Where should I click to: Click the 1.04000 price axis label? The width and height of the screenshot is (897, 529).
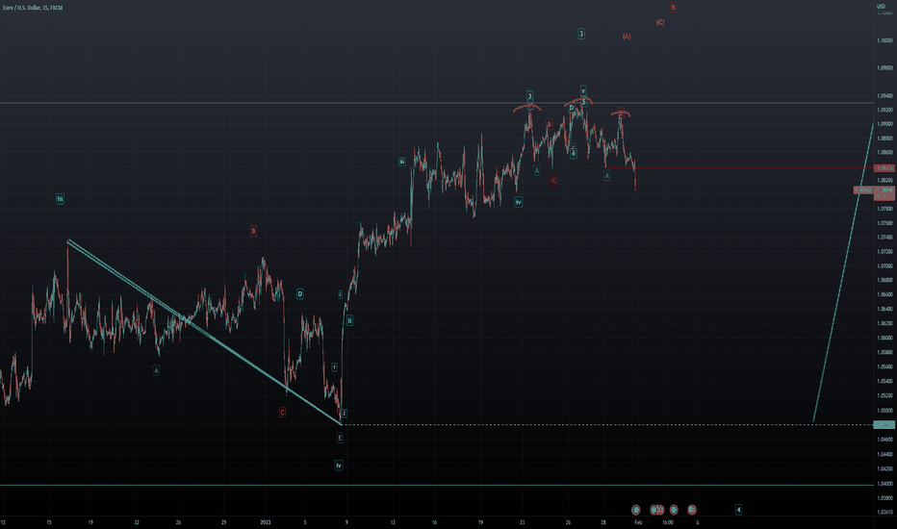tap(884, 483)
